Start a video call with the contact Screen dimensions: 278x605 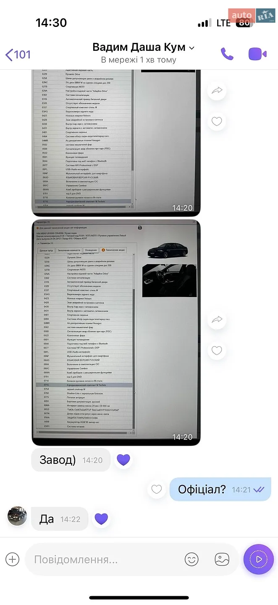(257, 54)
